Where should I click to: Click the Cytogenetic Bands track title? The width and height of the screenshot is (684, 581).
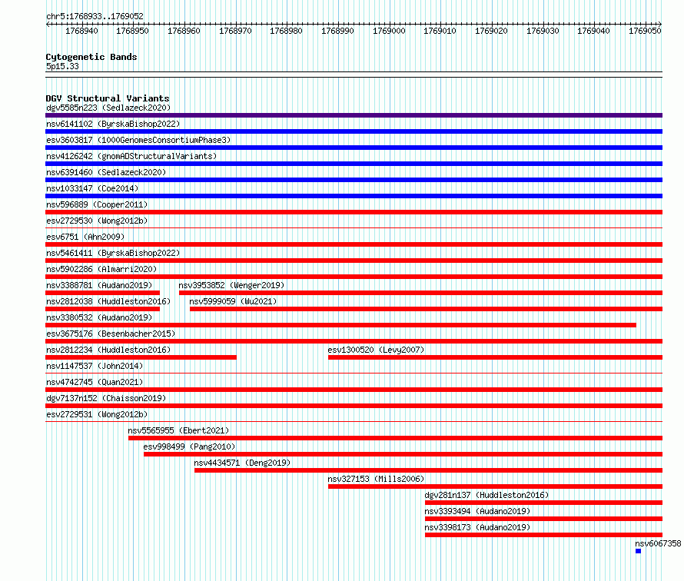point(91,57)
